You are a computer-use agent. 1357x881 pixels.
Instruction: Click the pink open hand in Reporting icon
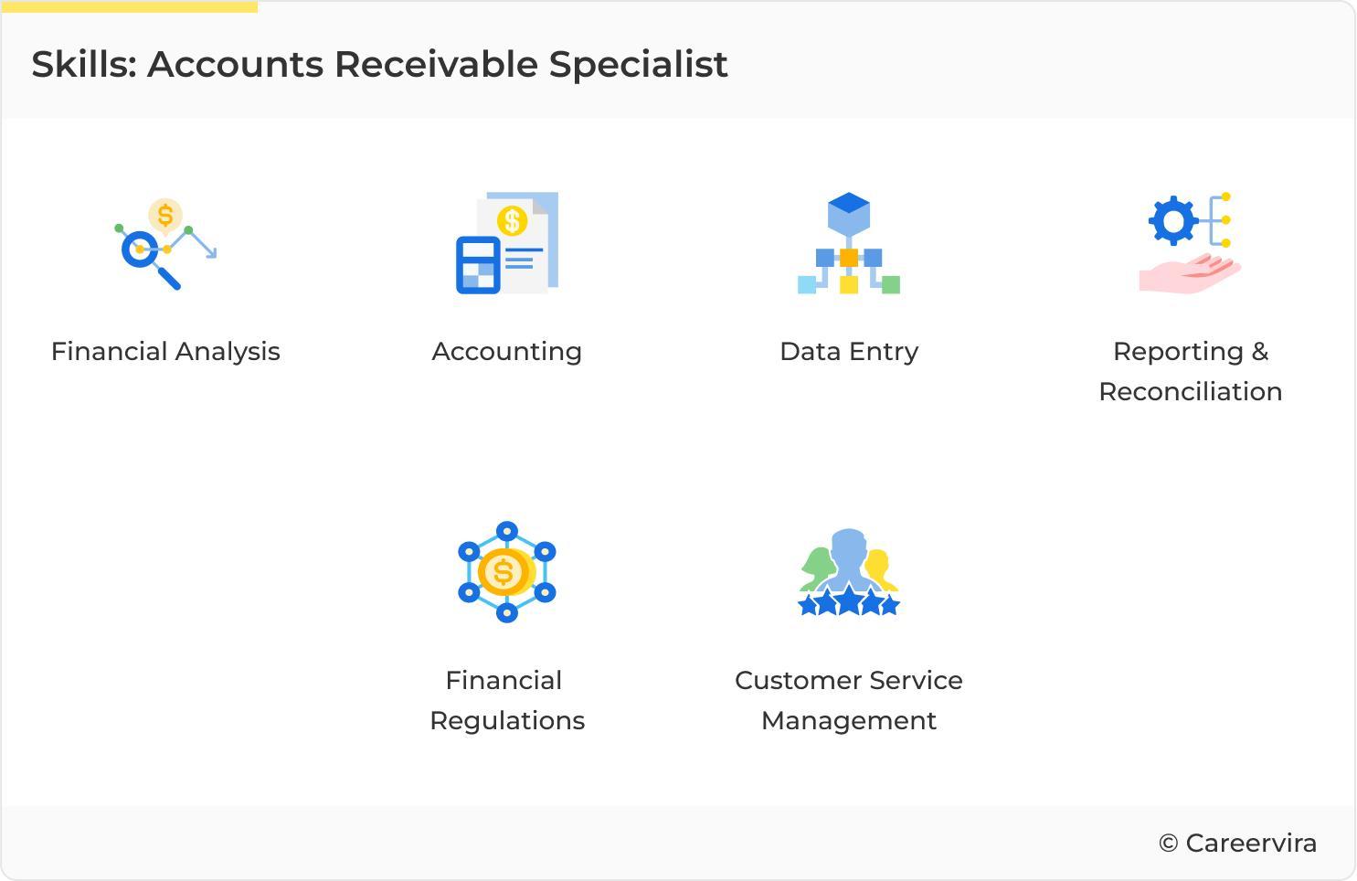point(1189,274)
